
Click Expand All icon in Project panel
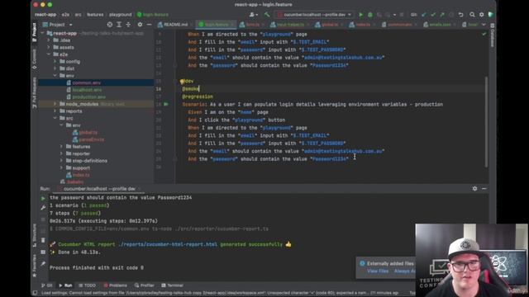[x=119, y=25]
